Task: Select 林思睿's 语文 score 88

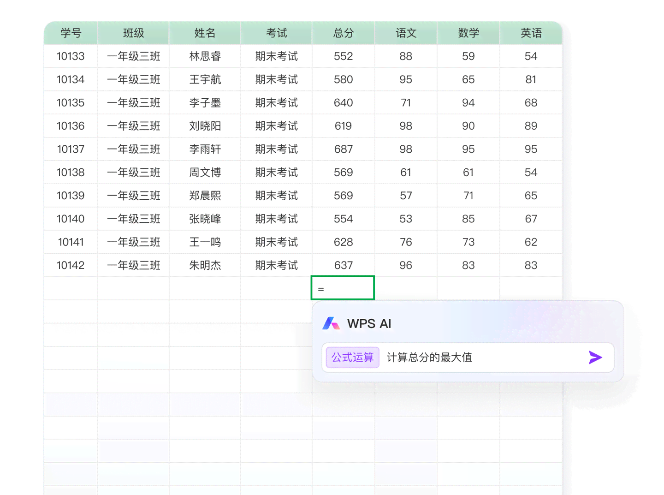Action: (406, 56)
